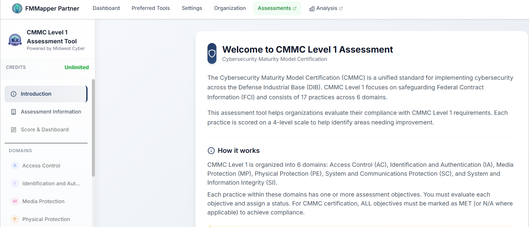Switch to the Settings tab
The height and width of the screenshot is (227, 529).
click(x=192, y=8)
